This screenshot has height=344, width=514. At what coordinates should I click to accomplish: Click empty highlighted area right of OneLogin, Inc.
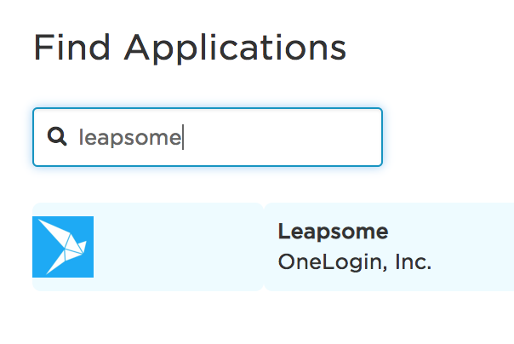pyautogui.click(x=472, y=262)
